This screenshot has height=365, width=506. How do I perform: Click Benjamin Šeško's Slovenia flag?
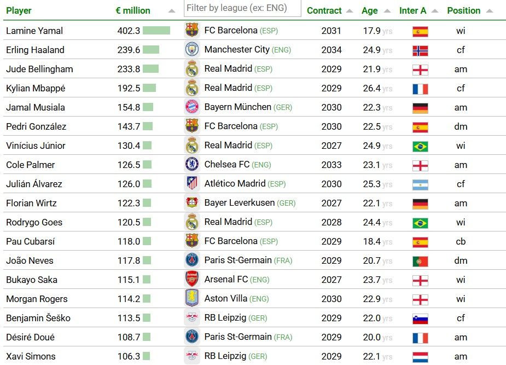pyautogui.click(x=420, y=319)
